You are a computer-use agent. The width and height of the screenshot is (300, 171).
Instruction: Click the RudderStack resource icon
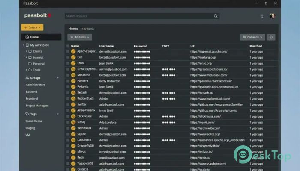click(x=73, y=99)
